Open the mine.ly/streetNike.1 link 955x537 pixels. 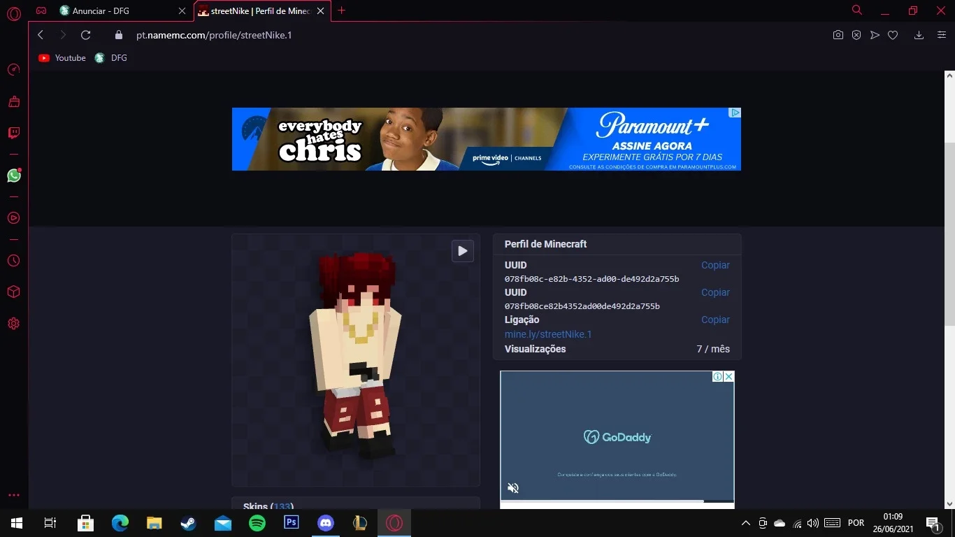coord(548,334)
